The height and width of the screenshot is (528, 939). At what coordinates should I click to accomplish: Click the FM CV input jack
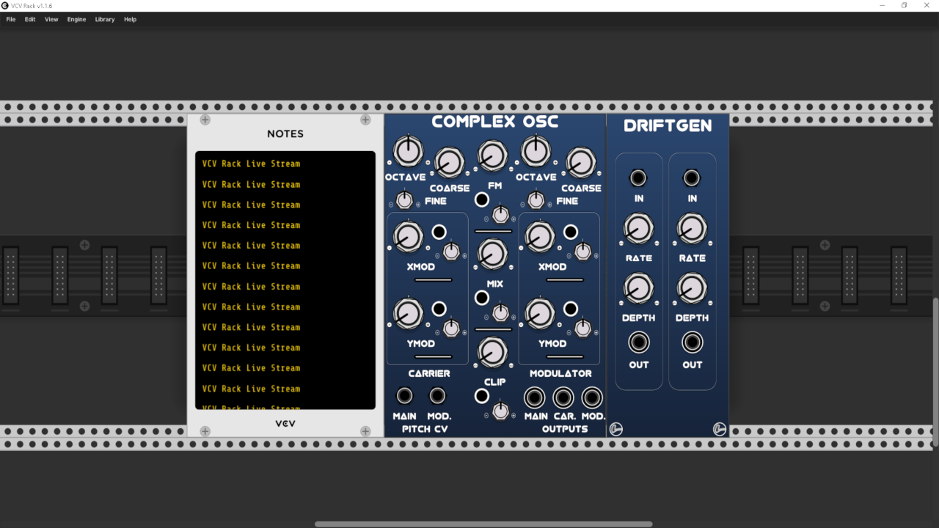[x=482, y=199]
